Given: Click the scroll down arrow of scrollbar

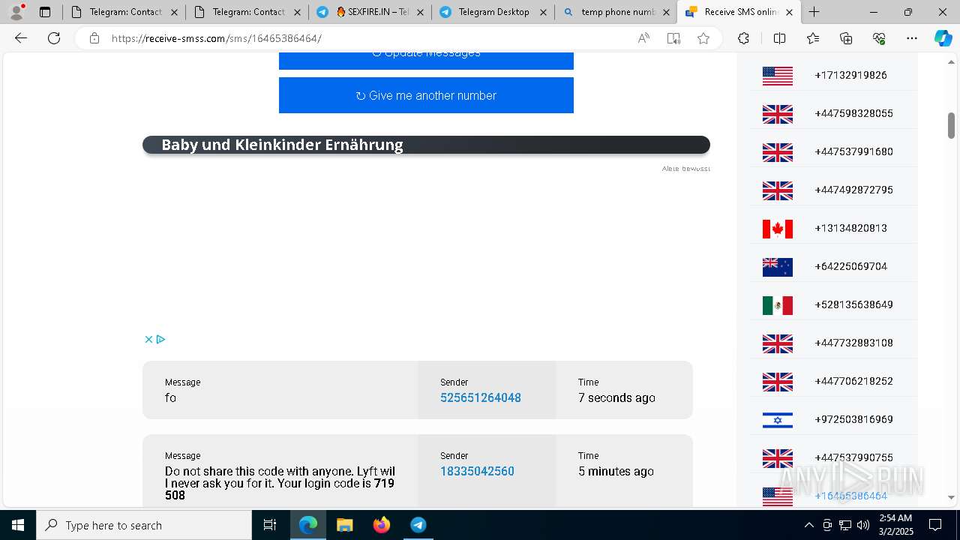Looking at the screenshot, I should [x=952, y=497].
